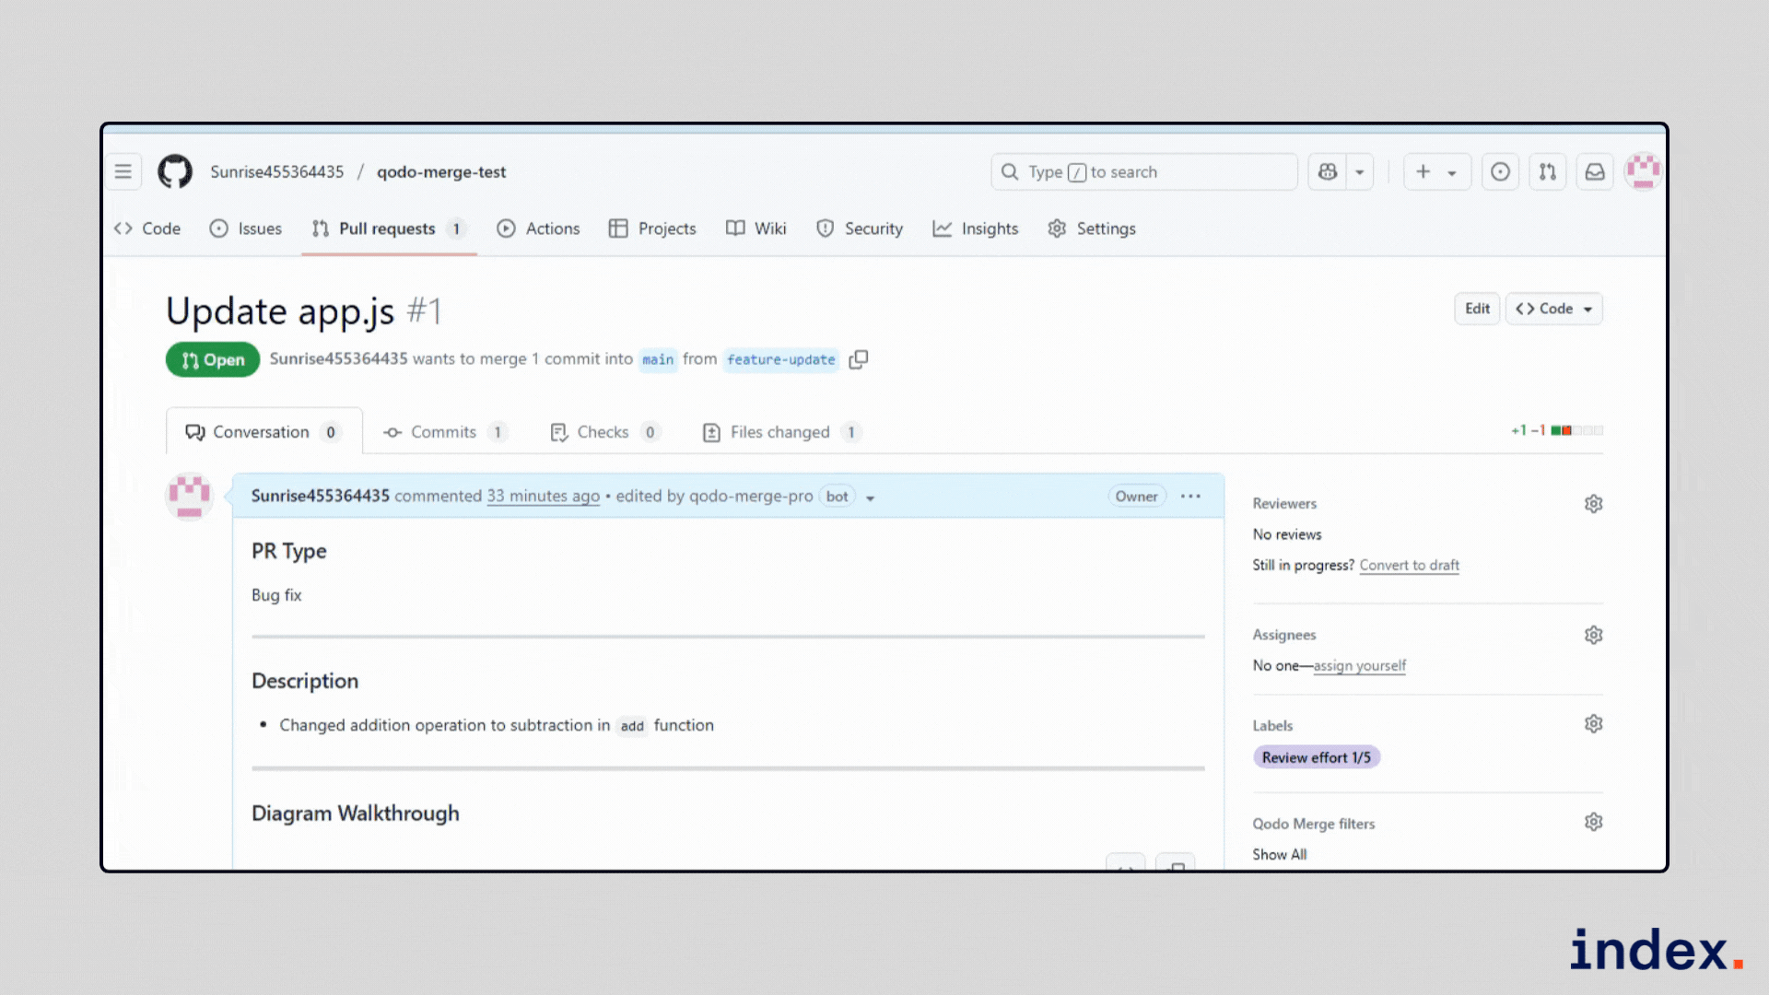Open the Copilot chat icon
The image size is (1769, 995).
tap(1328, 171)
